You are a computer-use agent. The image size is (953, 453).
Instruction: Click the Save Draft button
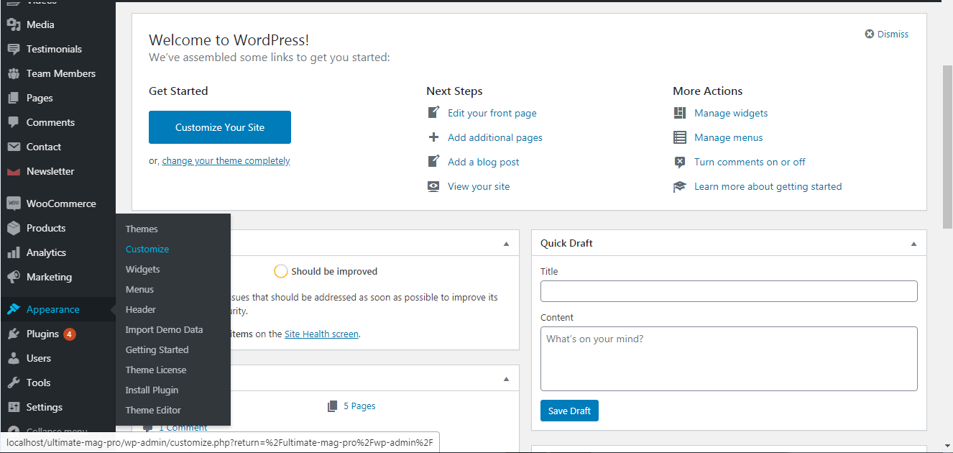click(x=569, y=411)
